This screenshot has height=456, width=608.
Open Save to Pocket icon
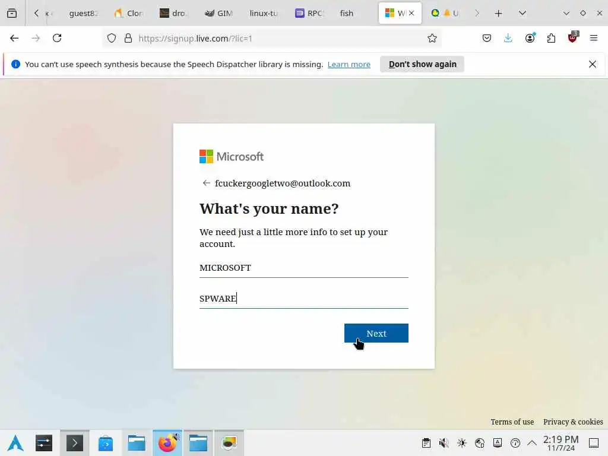pyautogui.click(x=487, y=38)
